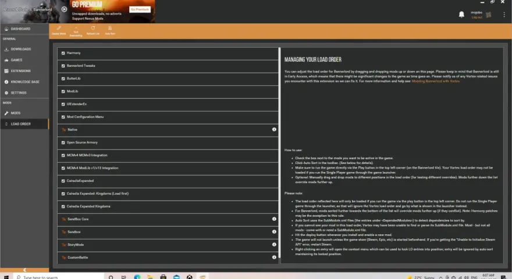Open the vertical three-dot menu
Viewport: 512px width, 279px height.
(x=504, y=15)
